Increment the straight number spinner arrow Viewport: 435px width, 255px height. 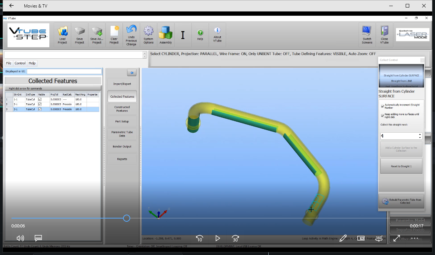coord(420,134)
